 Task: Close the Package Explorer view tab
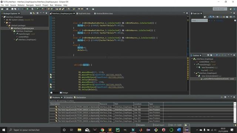point(19,13)
